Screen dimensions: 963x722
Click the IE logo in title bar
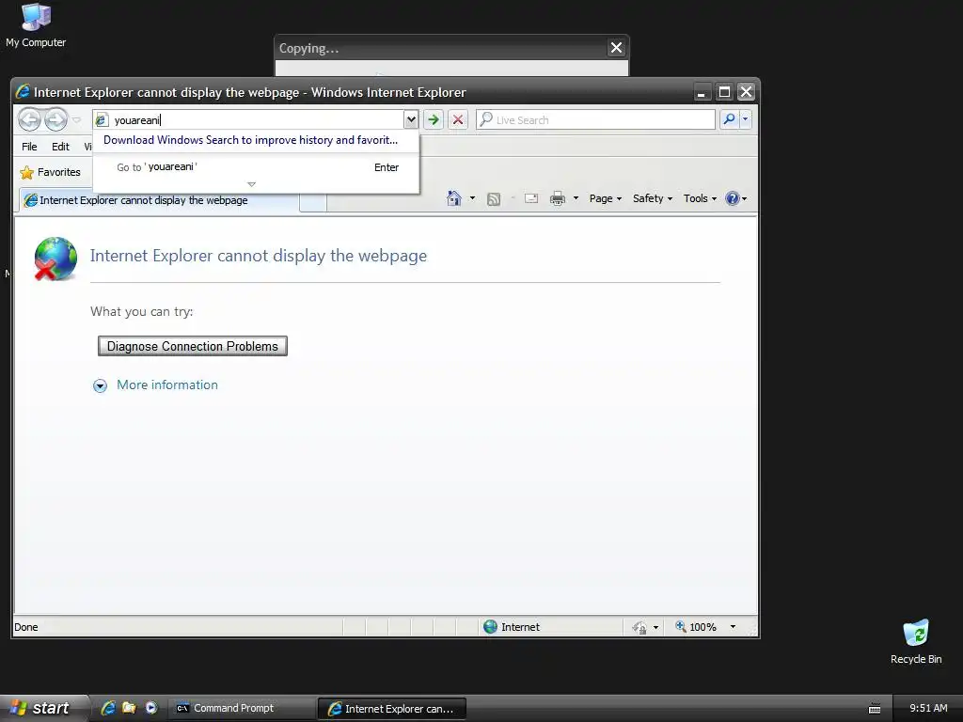tap(23, 91)
